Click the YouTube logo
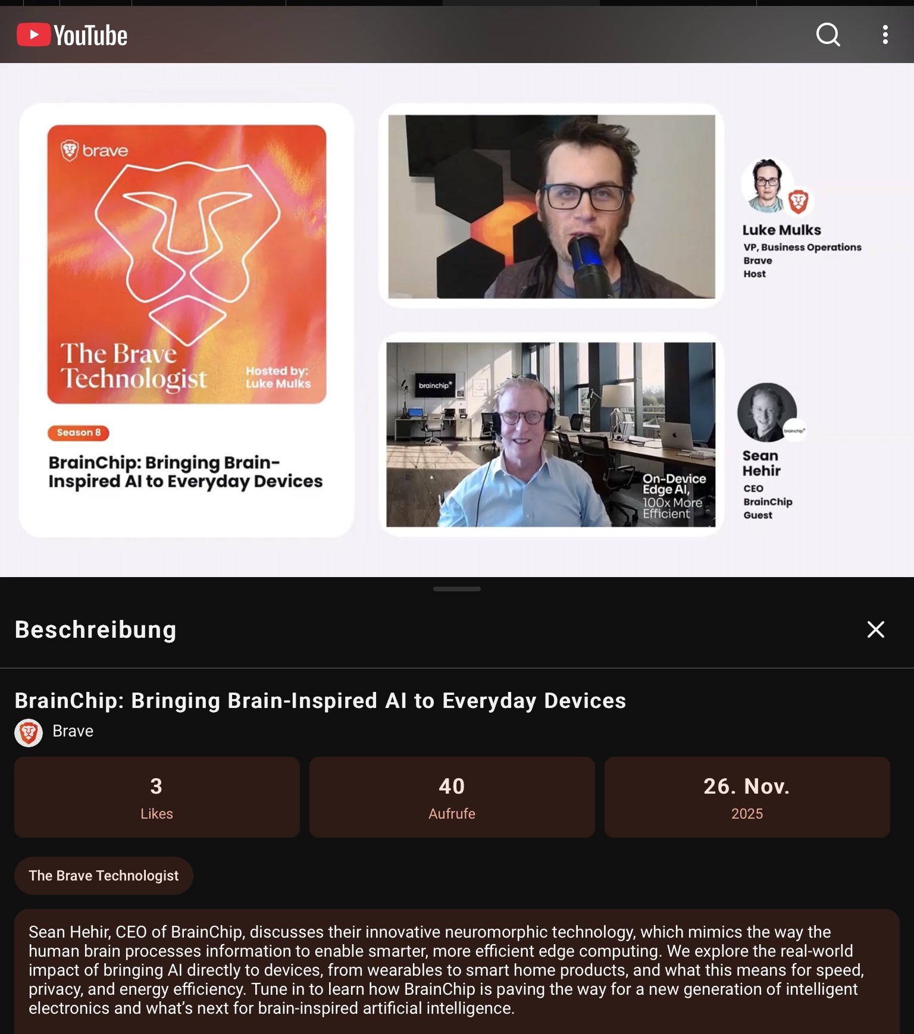Screen dimensions: 914x1034 click(x=72, y=35)
